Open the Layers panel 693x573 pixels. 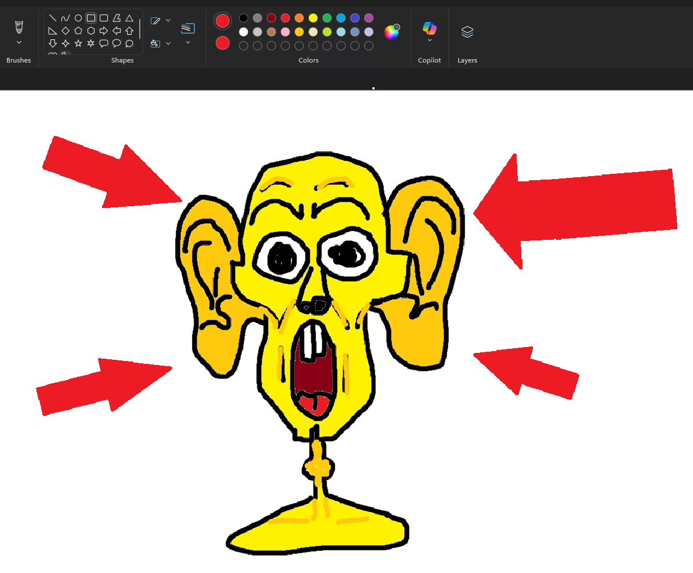[x=467, y=32]
